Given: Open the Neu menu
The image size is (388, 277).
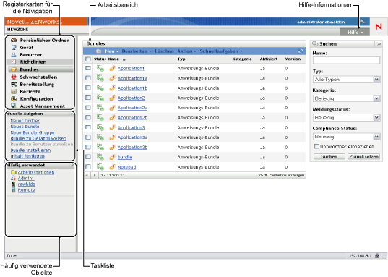Looking at the screenshot, I should pyautogui.click(x=111, y=51).
